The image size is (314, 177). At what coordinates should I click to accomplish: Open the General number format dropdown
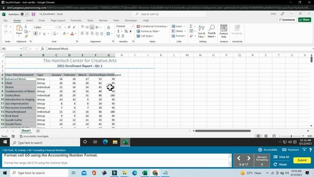(x=132, y=26)
